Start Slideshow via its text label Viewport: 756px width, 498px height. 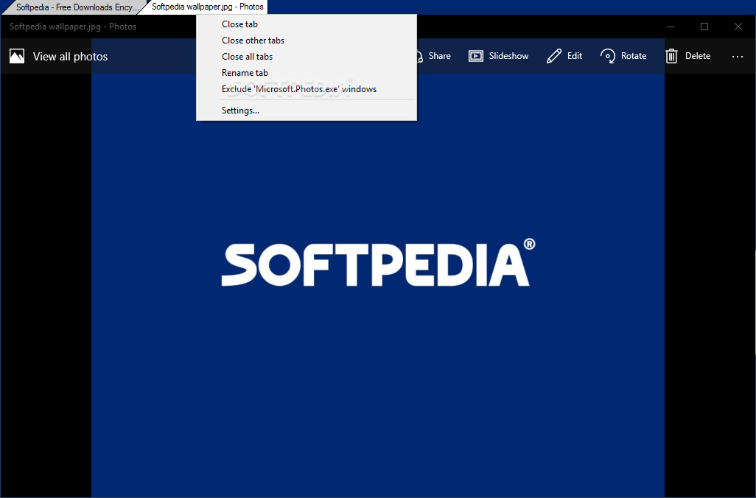pyautogui.click(x=508, y=56)
